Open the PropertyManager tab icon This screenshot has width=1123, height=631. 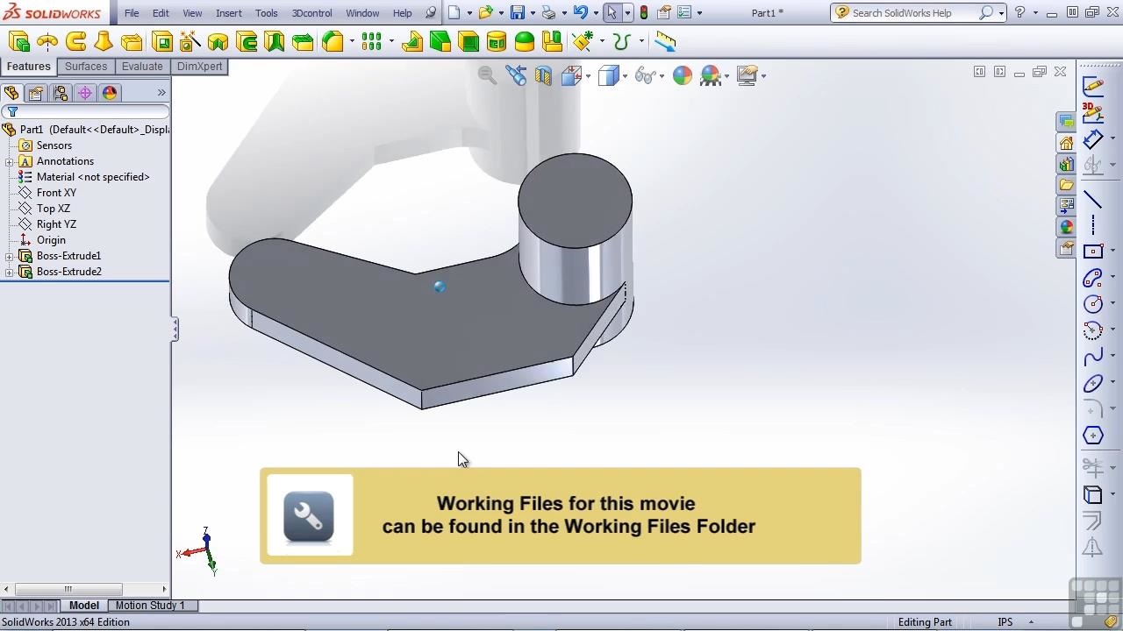point(36,93)
